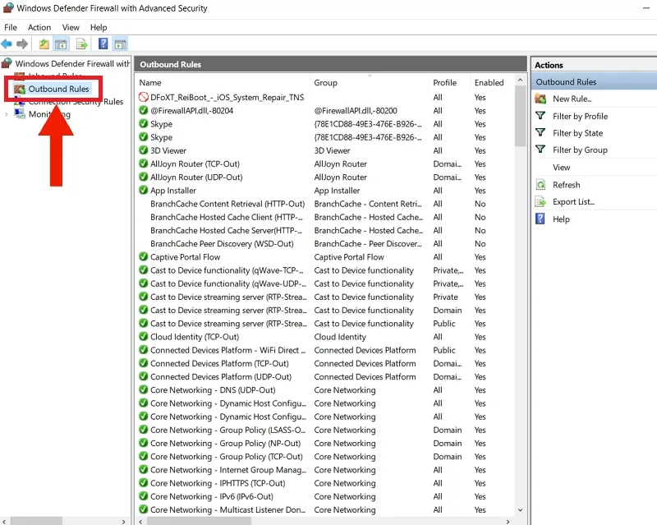Select the Captive Portal Flow rule
657x525 pixels.
click(x=186, y=257)
